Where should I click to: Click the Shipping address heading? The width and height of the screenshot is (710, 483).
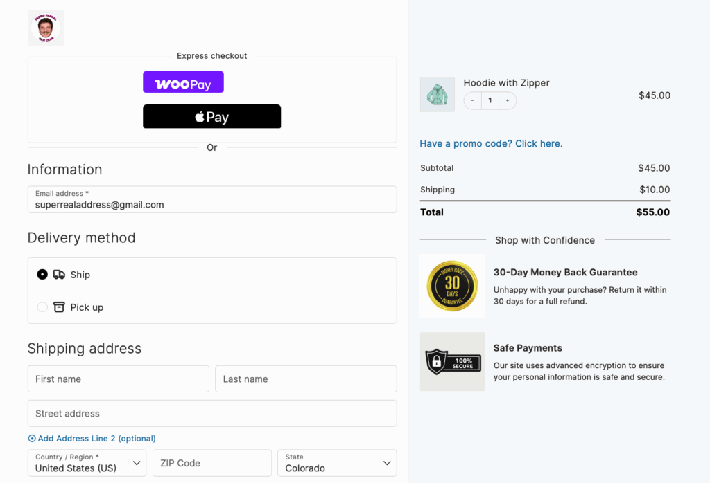[84, 348]
